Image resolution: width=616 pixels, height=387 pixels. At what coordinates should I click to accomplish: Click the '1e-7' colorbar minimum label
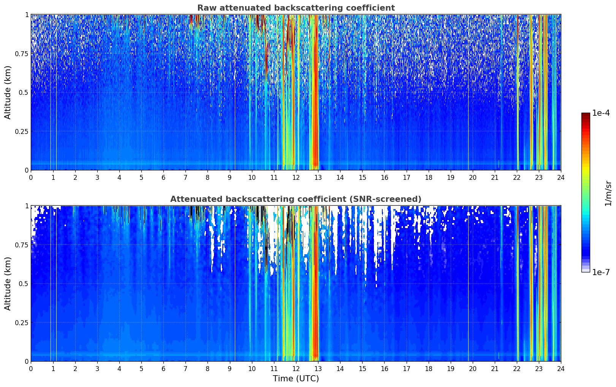coord(601,272)
